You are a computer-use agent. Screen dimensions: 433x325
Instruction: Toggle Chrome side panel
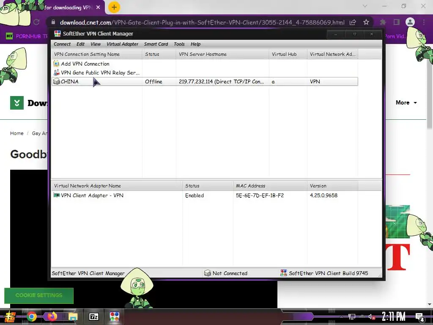pyautogui.click(x=397, y=22)
